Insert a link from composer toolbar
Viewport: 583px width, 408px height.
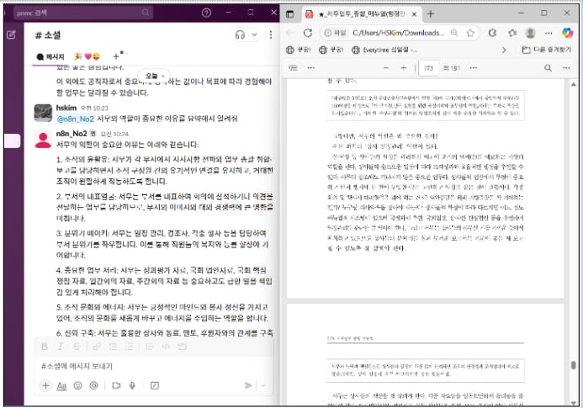97,347
